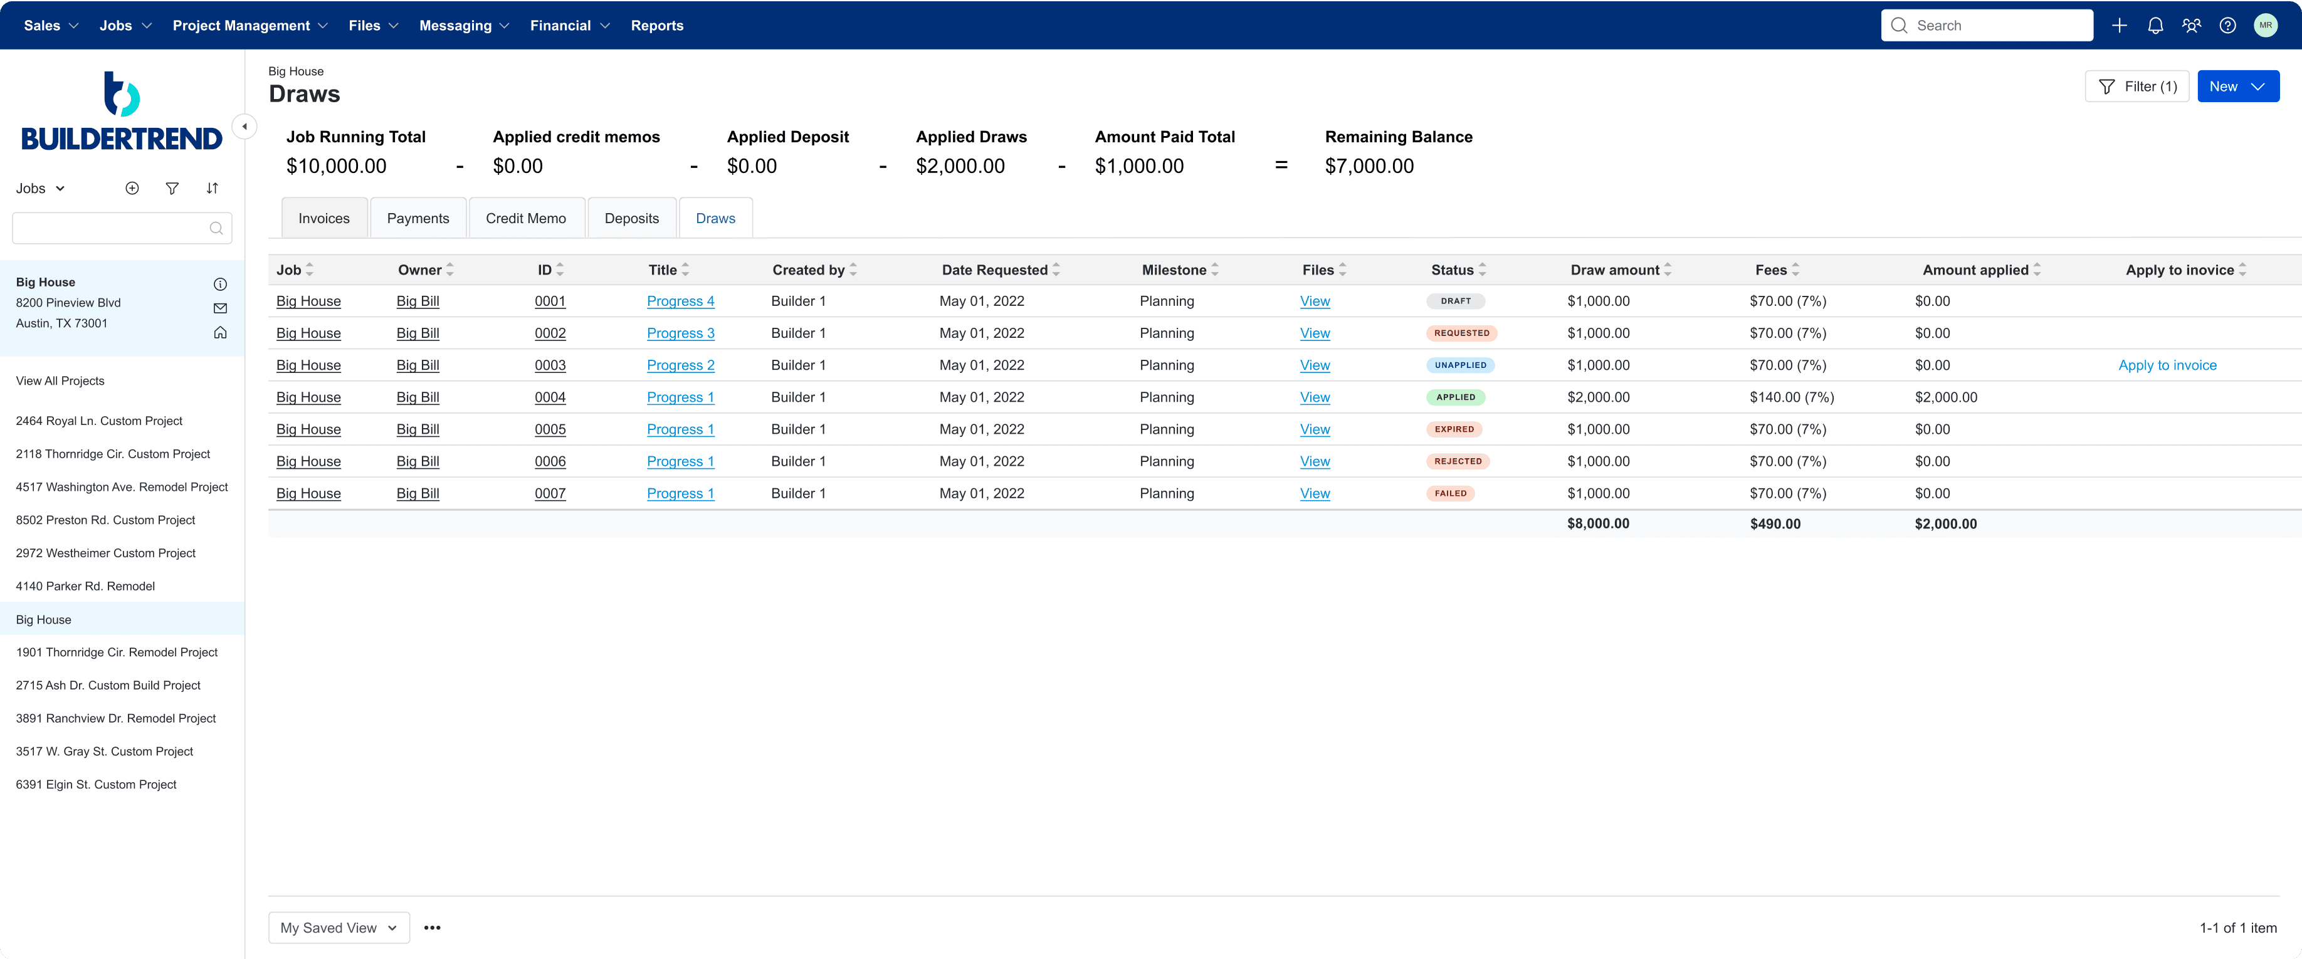Open the Reports menu item

(x=656, y=26)
